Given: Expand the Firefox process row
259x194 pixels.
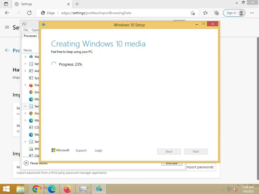Looking at the screenshot, I should tap(25, 85).
